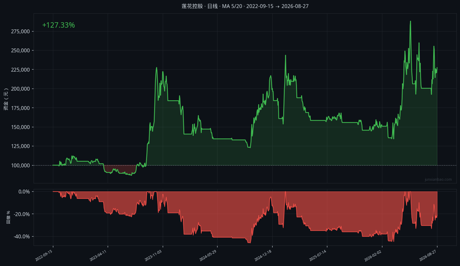The image size is (460, 266).
Task: Click the -40.0% drawdown tick label
Action: 22,237
